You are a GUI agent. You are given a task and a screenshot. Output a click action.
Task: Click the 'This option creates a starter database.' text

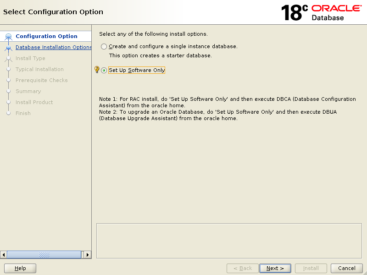coord(160,55)
